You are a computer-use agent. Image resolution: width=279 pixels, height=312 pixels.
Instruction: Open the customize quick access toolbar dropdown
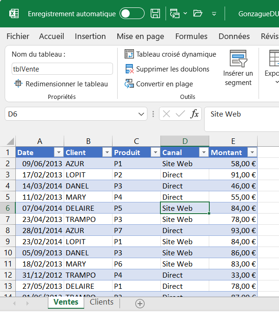point(214,14)
